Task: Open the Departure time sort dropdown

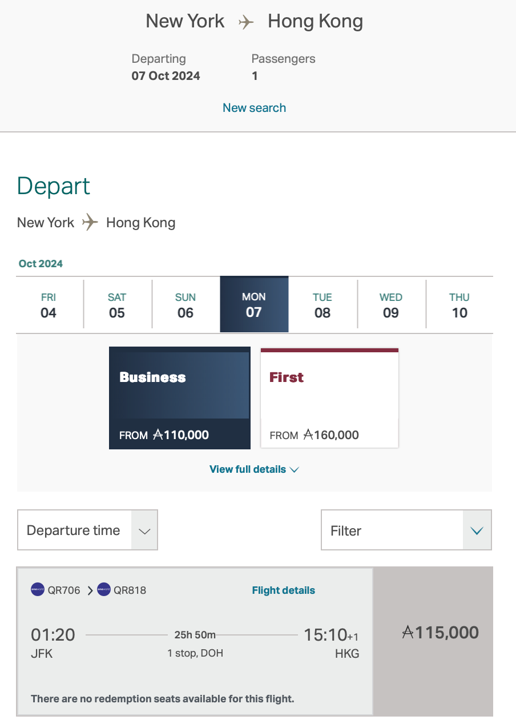Action: click(87, 530)
